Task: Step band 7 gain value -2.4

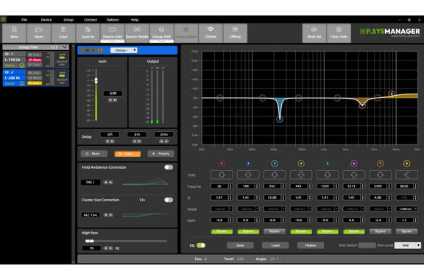Action: tap(380, 220)
